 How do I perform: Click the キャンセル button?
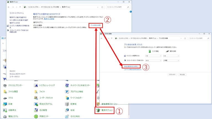tap(182, 74)
